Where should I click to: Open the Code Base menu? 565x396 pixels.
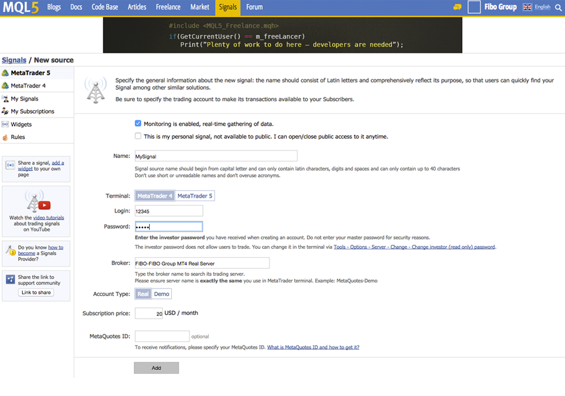click(x=105, y=7)
